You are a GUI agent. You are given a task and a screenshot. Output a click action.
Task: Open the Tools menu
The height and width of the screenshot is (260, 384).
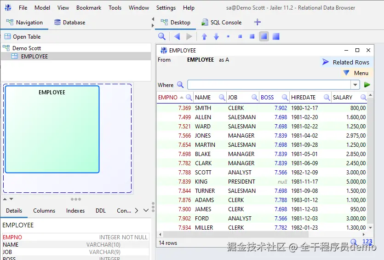(115, 8)
